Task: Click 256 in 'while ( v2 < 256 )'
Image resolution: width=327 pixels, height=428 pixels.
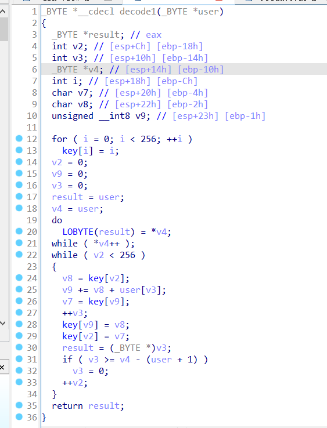Action: [127, 255]
